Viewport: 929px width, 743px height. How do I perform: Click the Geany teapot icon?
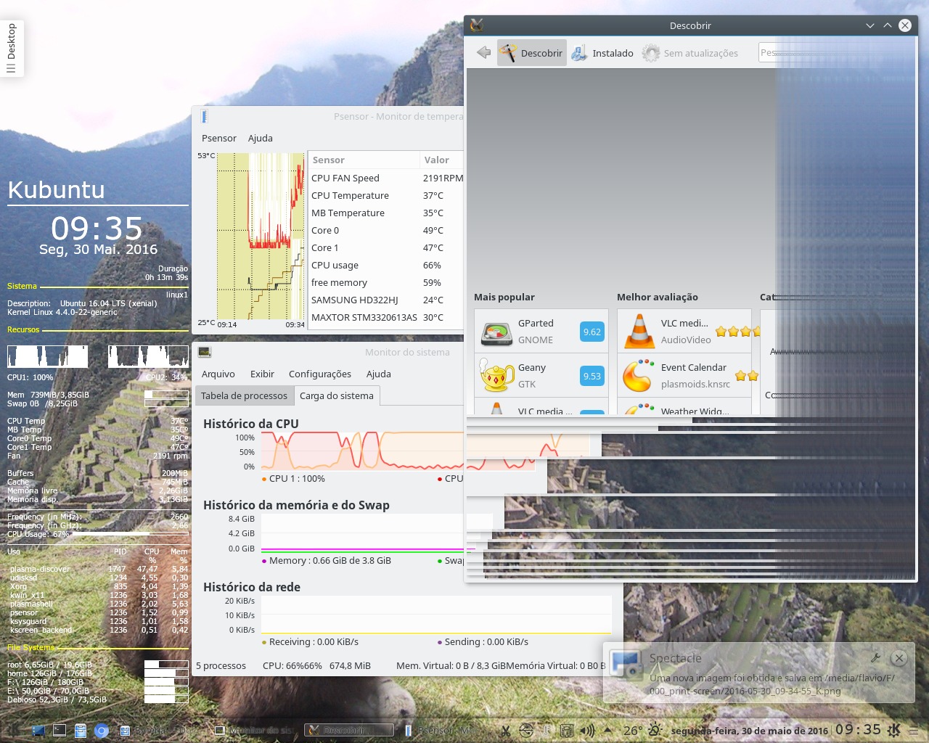coord(496,376)
